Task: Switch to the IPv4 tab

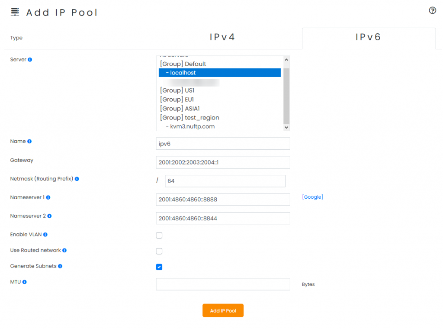Action: pyautogui.click(x=222, y=37)
